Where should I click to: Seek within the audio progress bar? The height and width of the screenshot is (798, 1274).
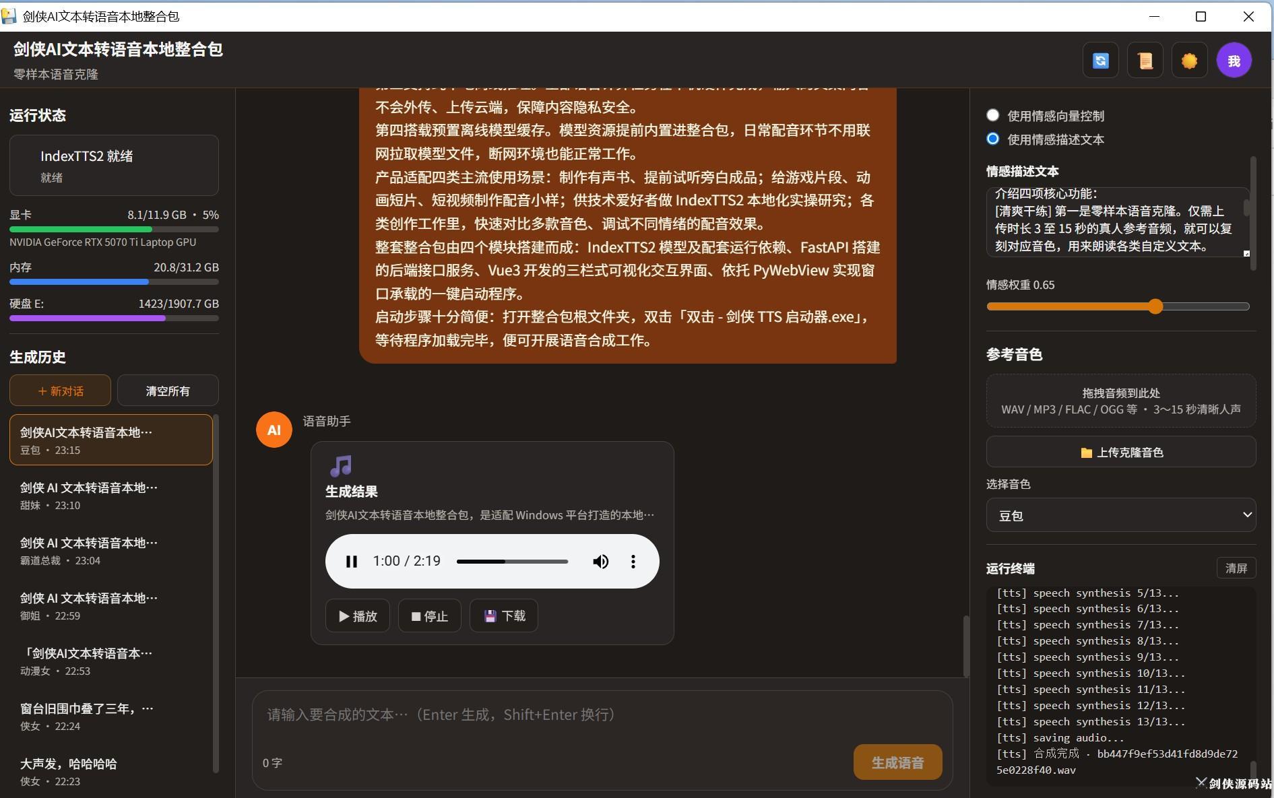(512, 561)
